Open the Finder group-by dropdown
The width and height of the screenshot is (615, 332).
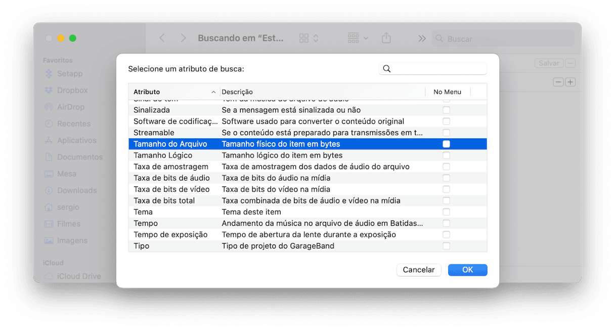click(x=358, y=38)
